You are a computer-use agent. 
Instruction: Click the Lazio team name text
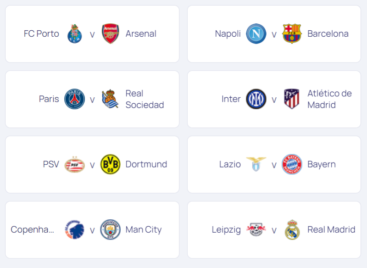230,164
